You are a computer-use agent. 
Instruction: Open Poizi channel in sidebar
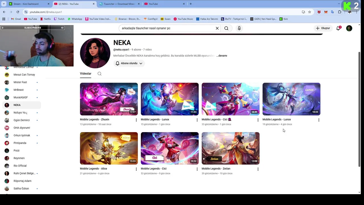click(21, 151)
